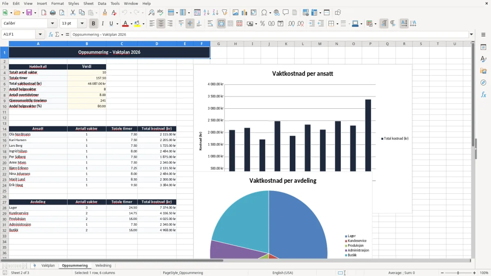Open Special Character dropdown arrow

point(270,13)
